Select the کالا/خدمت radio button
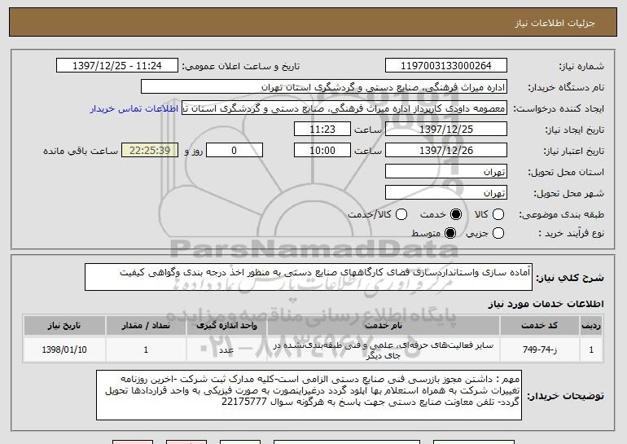The width and height of the screenshot is (627, 444). click(x=401, y=214)
